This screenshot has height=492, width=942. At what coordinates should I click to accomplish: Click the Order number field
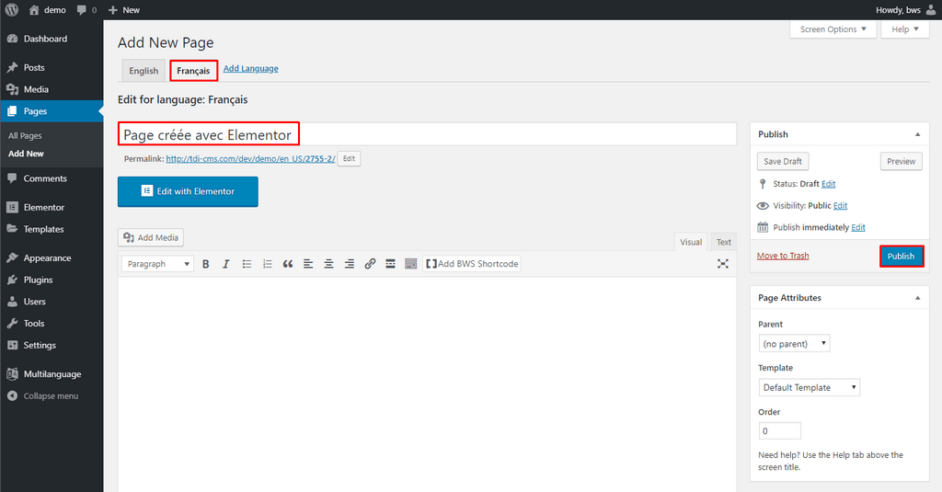[x=780, y=430]
